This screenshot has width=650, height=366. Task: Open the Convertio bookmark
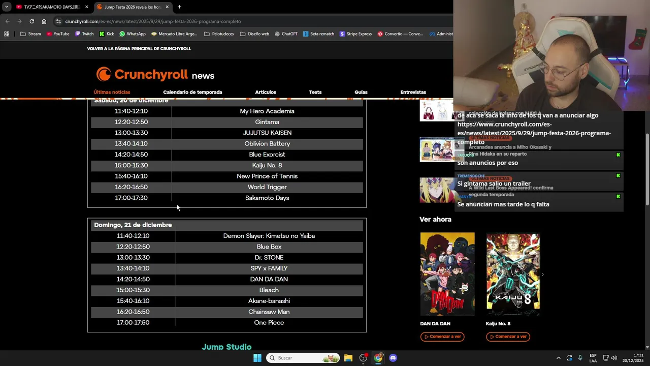[x=400, y=34]
